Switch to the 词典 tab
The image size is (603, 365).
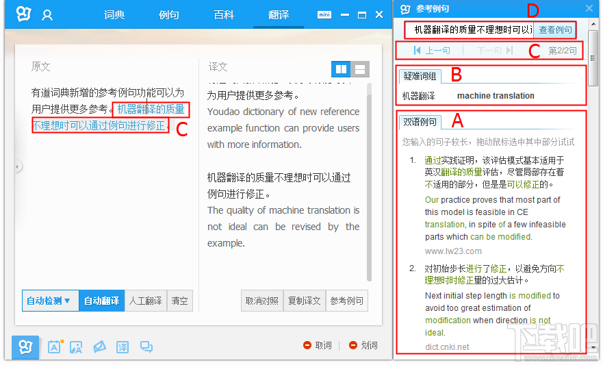(x=114, y=15)
